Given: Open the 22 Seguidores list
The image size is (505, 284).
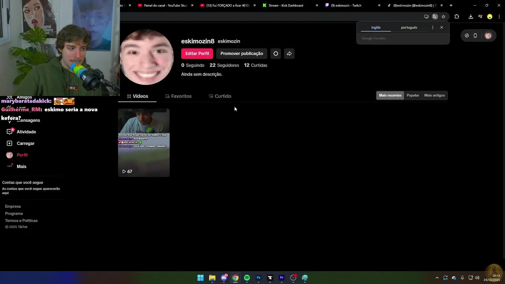Looking at the screenshot, I should click(224, 65).
